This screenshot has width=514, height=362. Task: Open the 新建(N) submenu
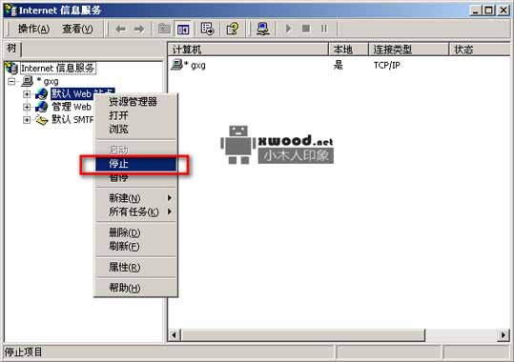(135, 198)
